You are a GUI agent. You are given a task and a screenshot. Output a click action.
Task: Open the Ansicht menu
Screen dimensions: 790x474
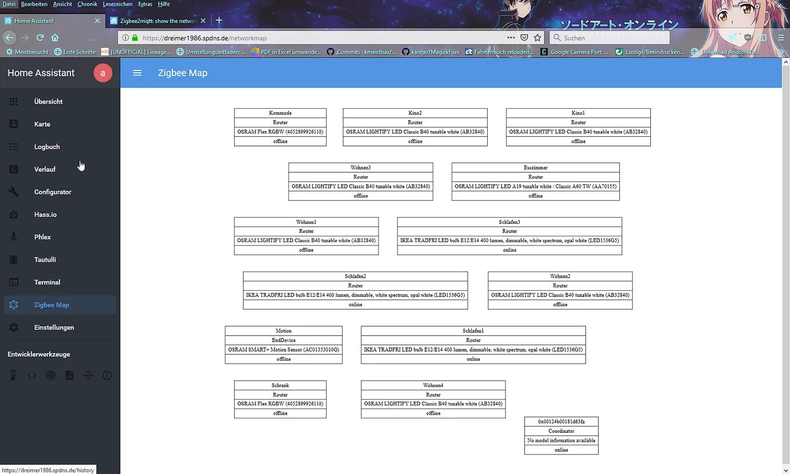(62, 4)
